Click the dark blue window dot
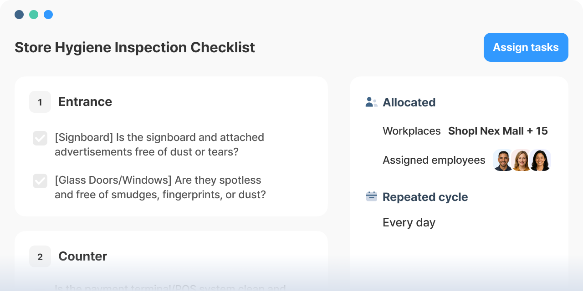 coord(19,15)
